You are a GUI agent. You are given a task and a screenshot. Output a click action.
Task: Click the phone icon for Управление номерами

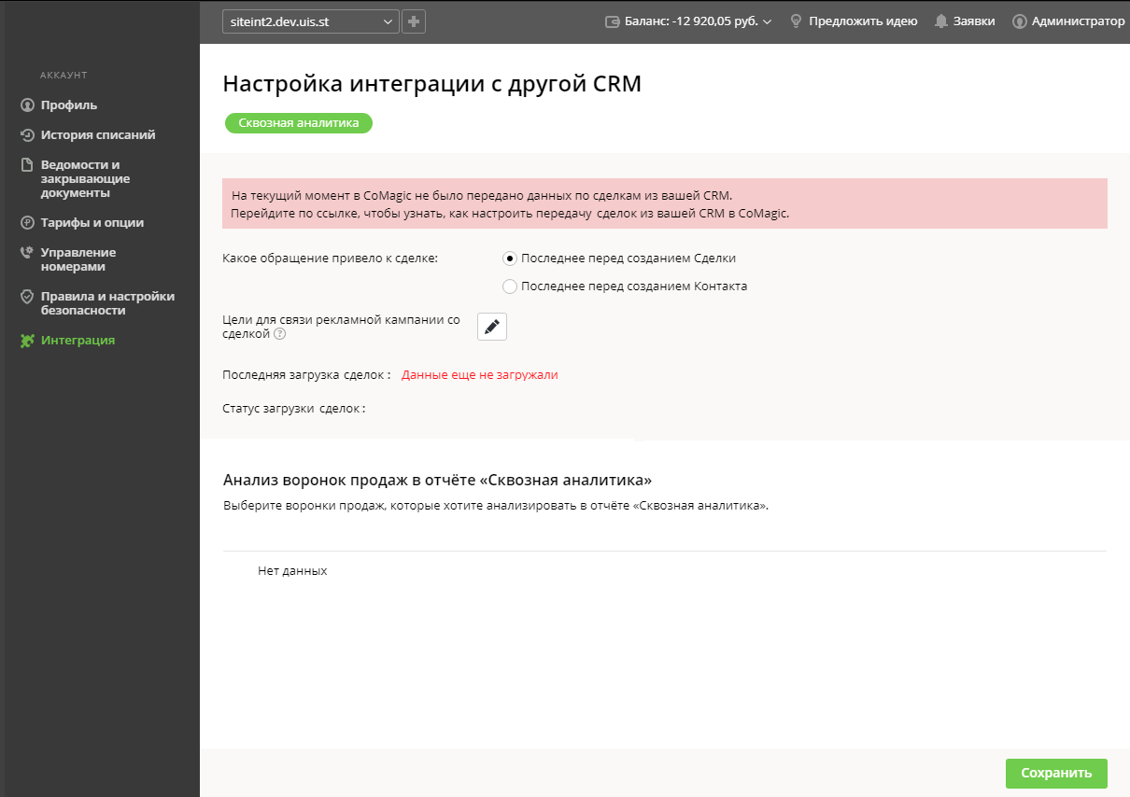point(27,253)
